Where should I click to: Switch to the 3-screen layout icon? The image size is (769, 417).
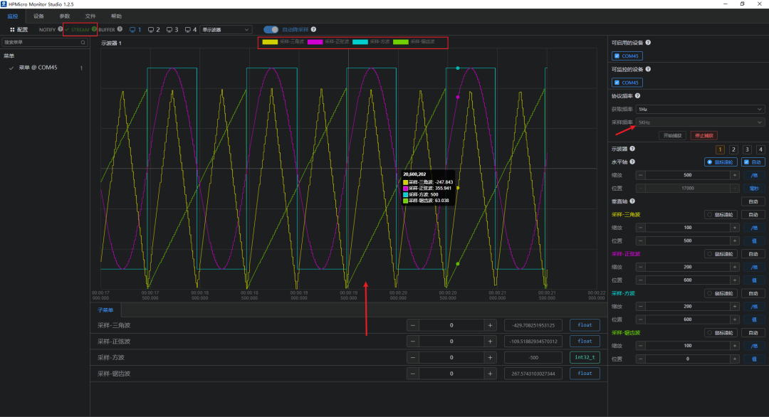(172, 30)
